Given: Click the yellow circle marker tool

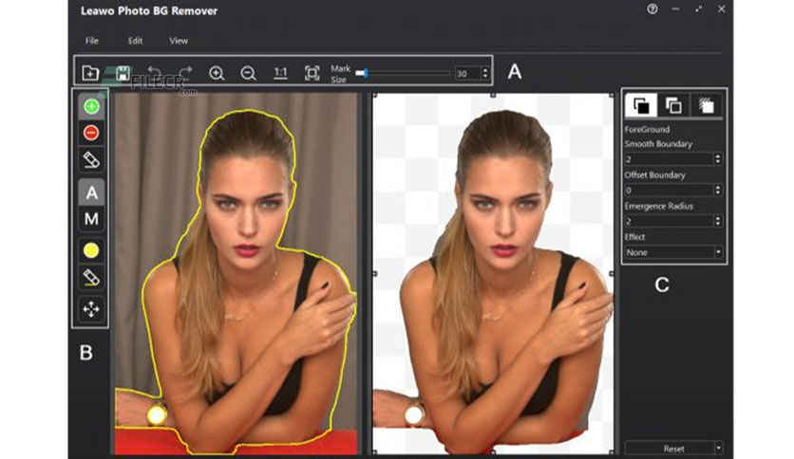Looking at the screenshot, I should click(91, 250).
